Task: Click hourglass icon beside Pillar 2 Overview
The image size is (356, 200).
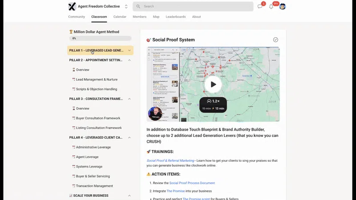Action: [73, 70]
